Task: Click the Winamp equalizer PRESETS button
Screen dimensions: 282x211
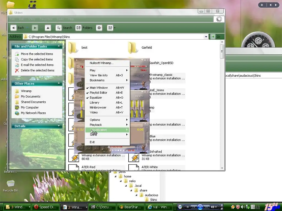Action: [x=139, y=96]
